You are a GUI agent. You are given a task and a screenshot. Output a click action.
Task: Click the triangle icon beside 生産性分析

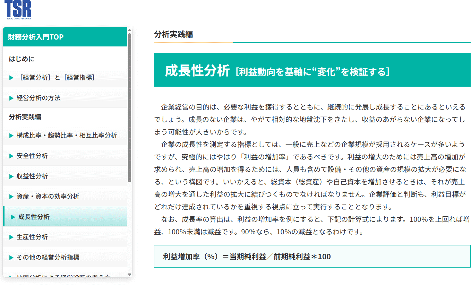tap(10, 237)
